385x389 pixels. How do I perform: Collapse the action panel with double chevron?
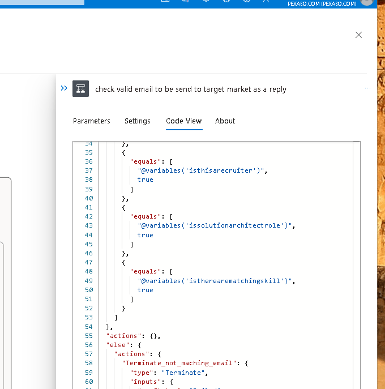click(x=64, y=88)
